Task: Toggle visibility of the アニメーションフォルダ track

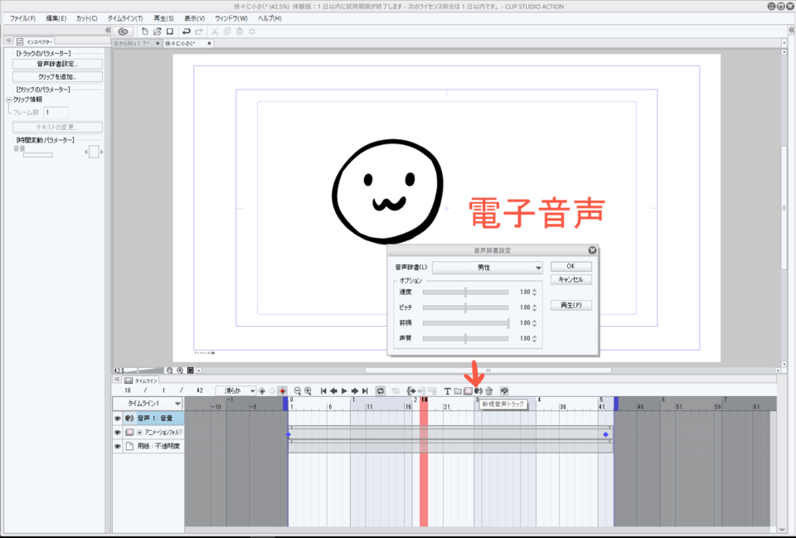Action: pyautogui.click(x=118, y=433)
